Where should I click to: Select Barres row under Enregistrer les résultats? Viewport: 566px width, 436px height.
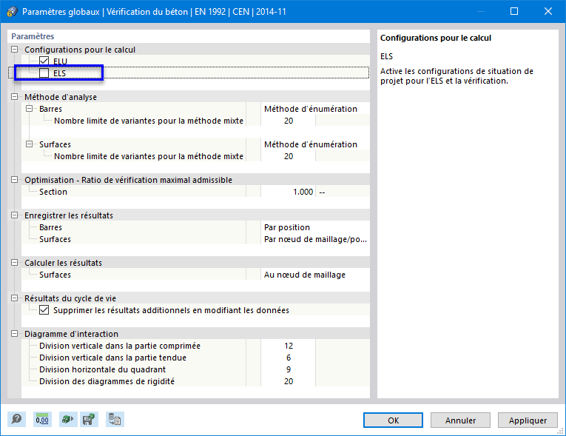(x=50, y=227)
